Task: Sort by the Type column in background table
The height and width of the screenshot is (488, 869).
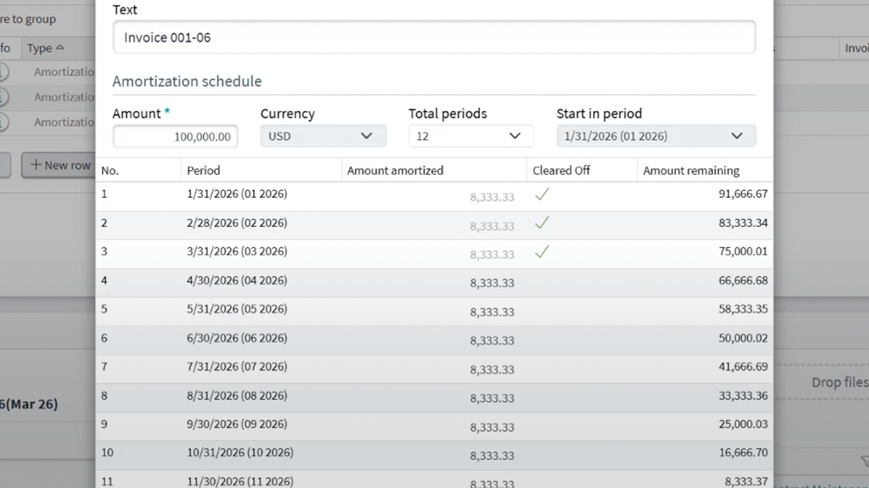Action: (45, 48)
